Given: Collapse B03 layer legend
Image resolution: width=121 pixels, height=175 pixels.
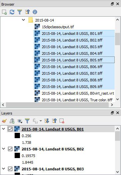Looking at the screenshot, I should pyautogui.click(x=4, y=169).
